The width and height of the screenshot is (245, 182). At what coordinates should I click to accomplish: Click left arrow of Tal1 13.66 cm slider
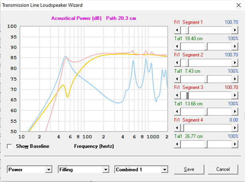tap(177, 112)
